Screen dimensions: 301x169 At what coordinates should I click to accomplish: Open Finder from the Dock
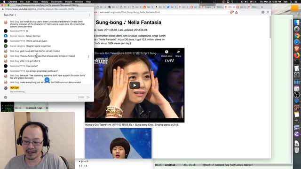(x=297, y=23)
